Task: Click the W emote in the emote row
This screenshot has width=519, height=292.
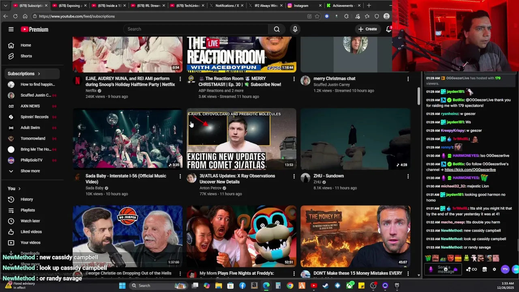Action: pyautogui.click(x=428, y=258)
